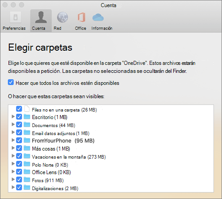The height and width of the screenshot is (199, 222).
Task: Click the Office Lens folder icon
Action: pos(27,172)
